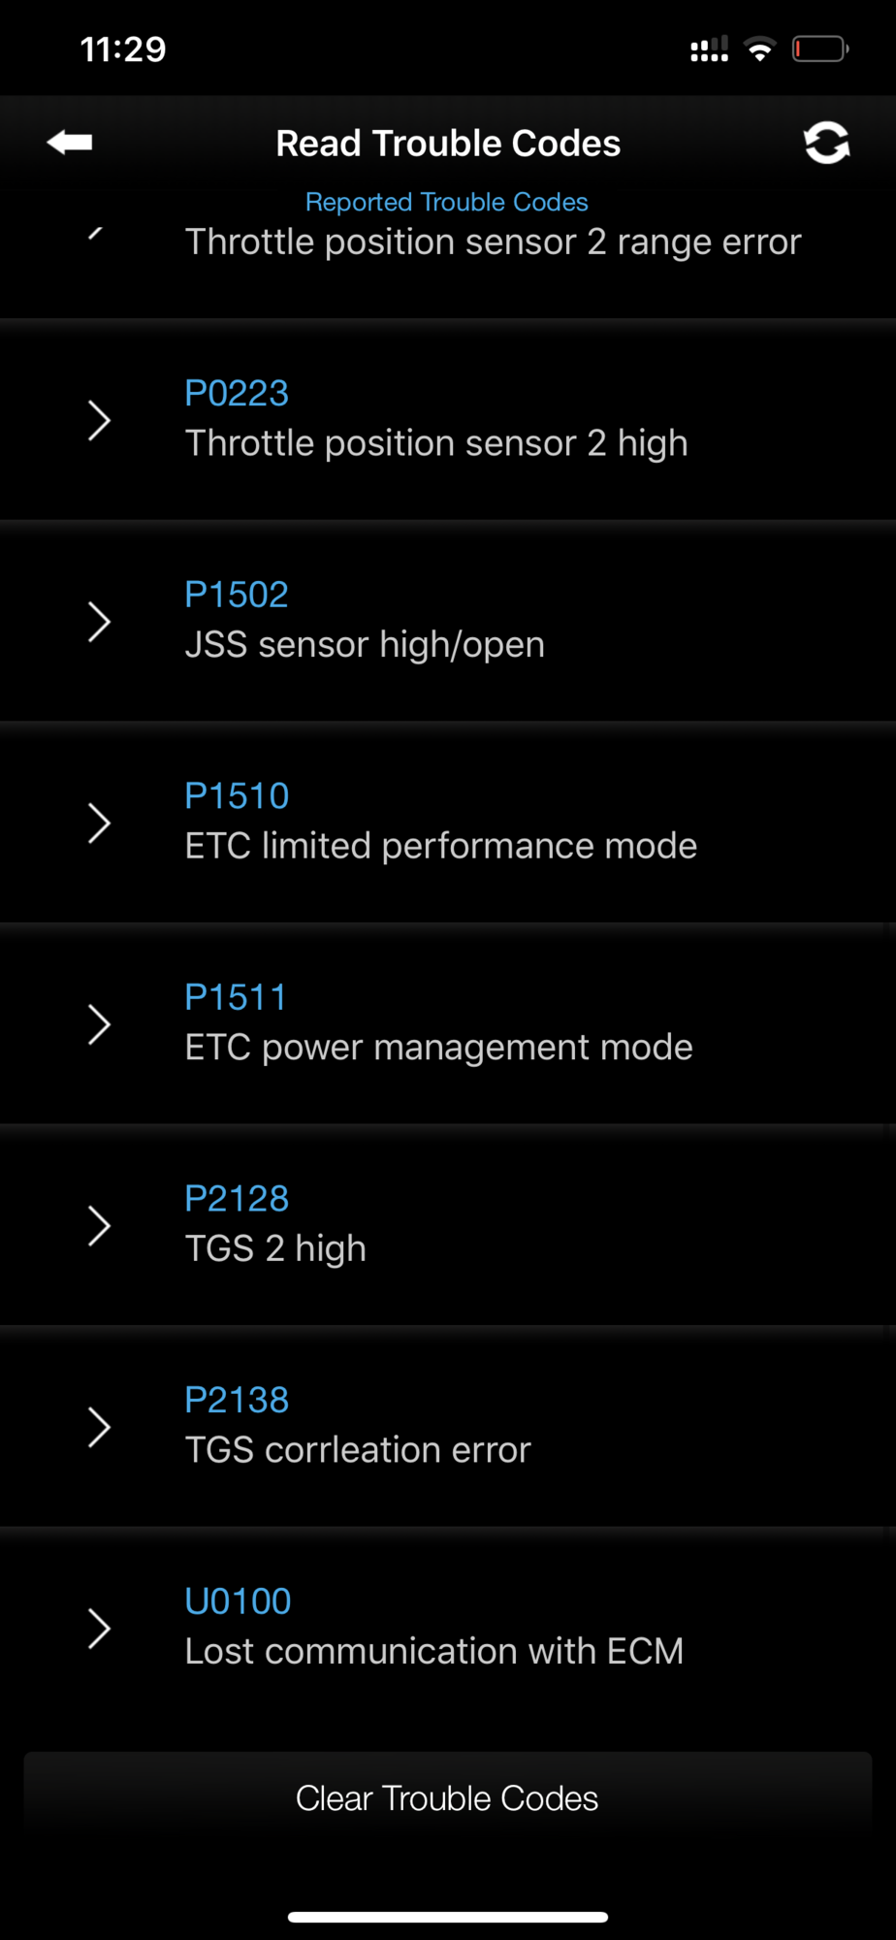Select the Reported Trouble Codes label

pos(447,202)
